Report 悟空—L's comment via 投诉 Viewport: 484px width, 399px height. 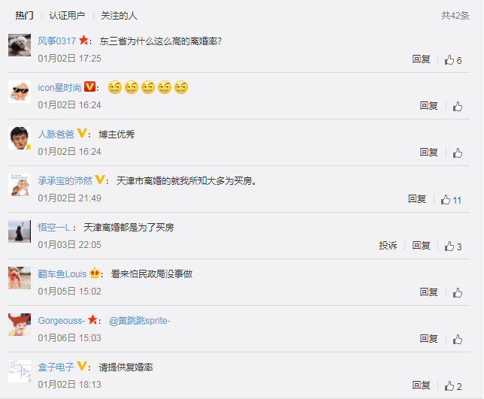click(x=388, y=245)
